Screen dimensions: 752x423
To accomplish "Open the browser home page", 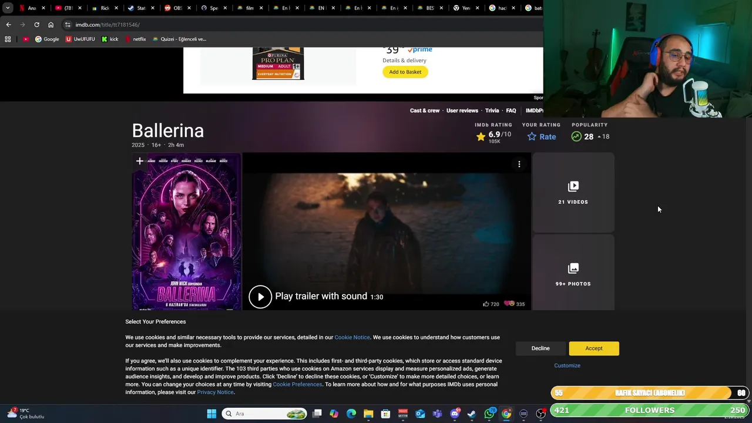I will pyautogui.click(x=51, y=25).
